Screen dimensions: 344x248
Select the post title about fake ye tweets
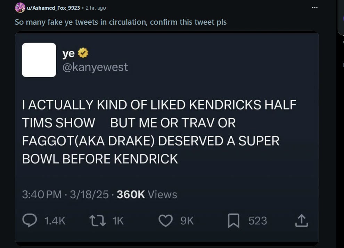tap(120, 22)
